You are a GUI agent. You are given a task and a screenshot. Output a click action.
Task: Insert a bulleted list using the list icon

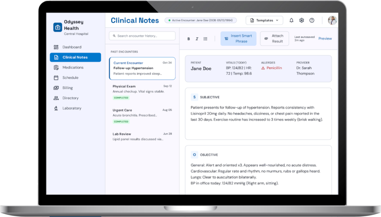(x=206, y=39)
